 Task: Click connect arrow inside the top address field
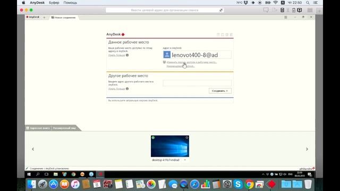(x=221, y=10)
